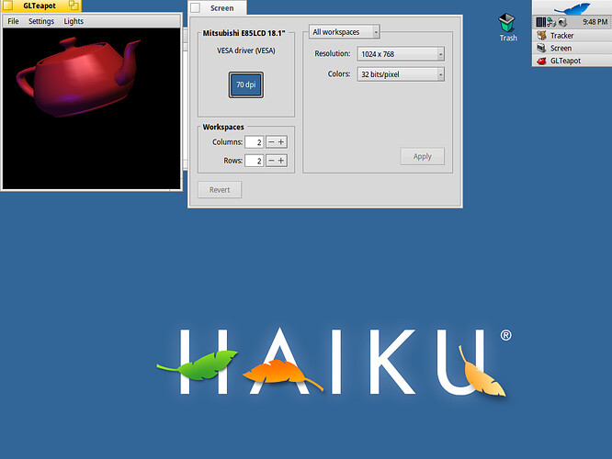Click the VESA driver (VESA) text
612x459 pixels.
point(246,50)
